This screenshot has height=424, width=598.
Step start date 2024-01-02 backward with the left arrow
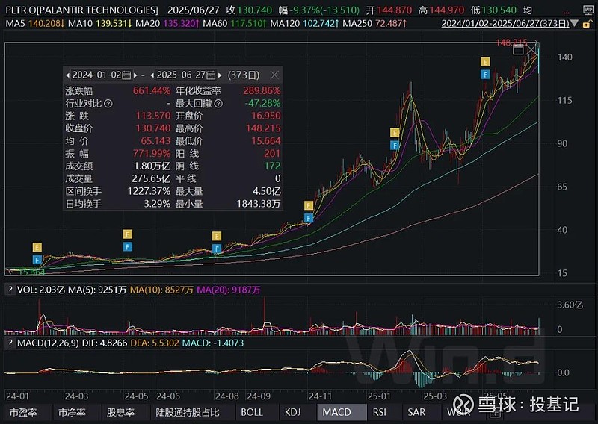(68, 75)
